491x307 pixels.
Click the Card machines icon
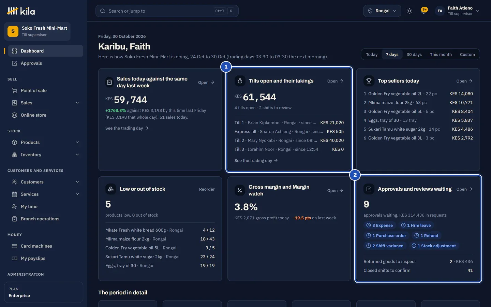tap(14, 246)
